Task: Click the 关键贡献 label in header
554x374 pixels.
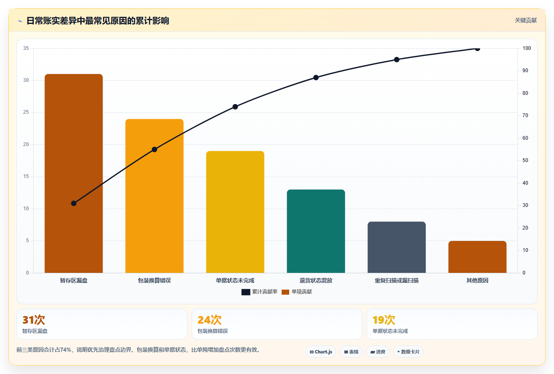Action: tap(526, 20)
